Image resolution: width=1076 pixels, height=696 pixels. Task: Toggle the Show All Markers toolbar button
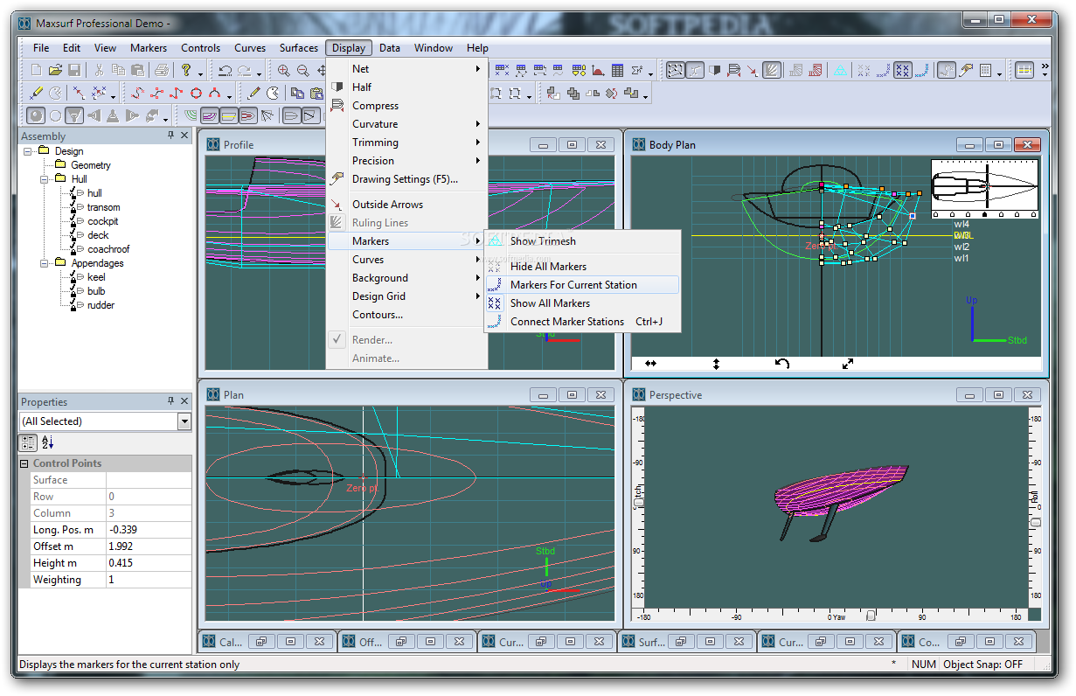(903, 71)
